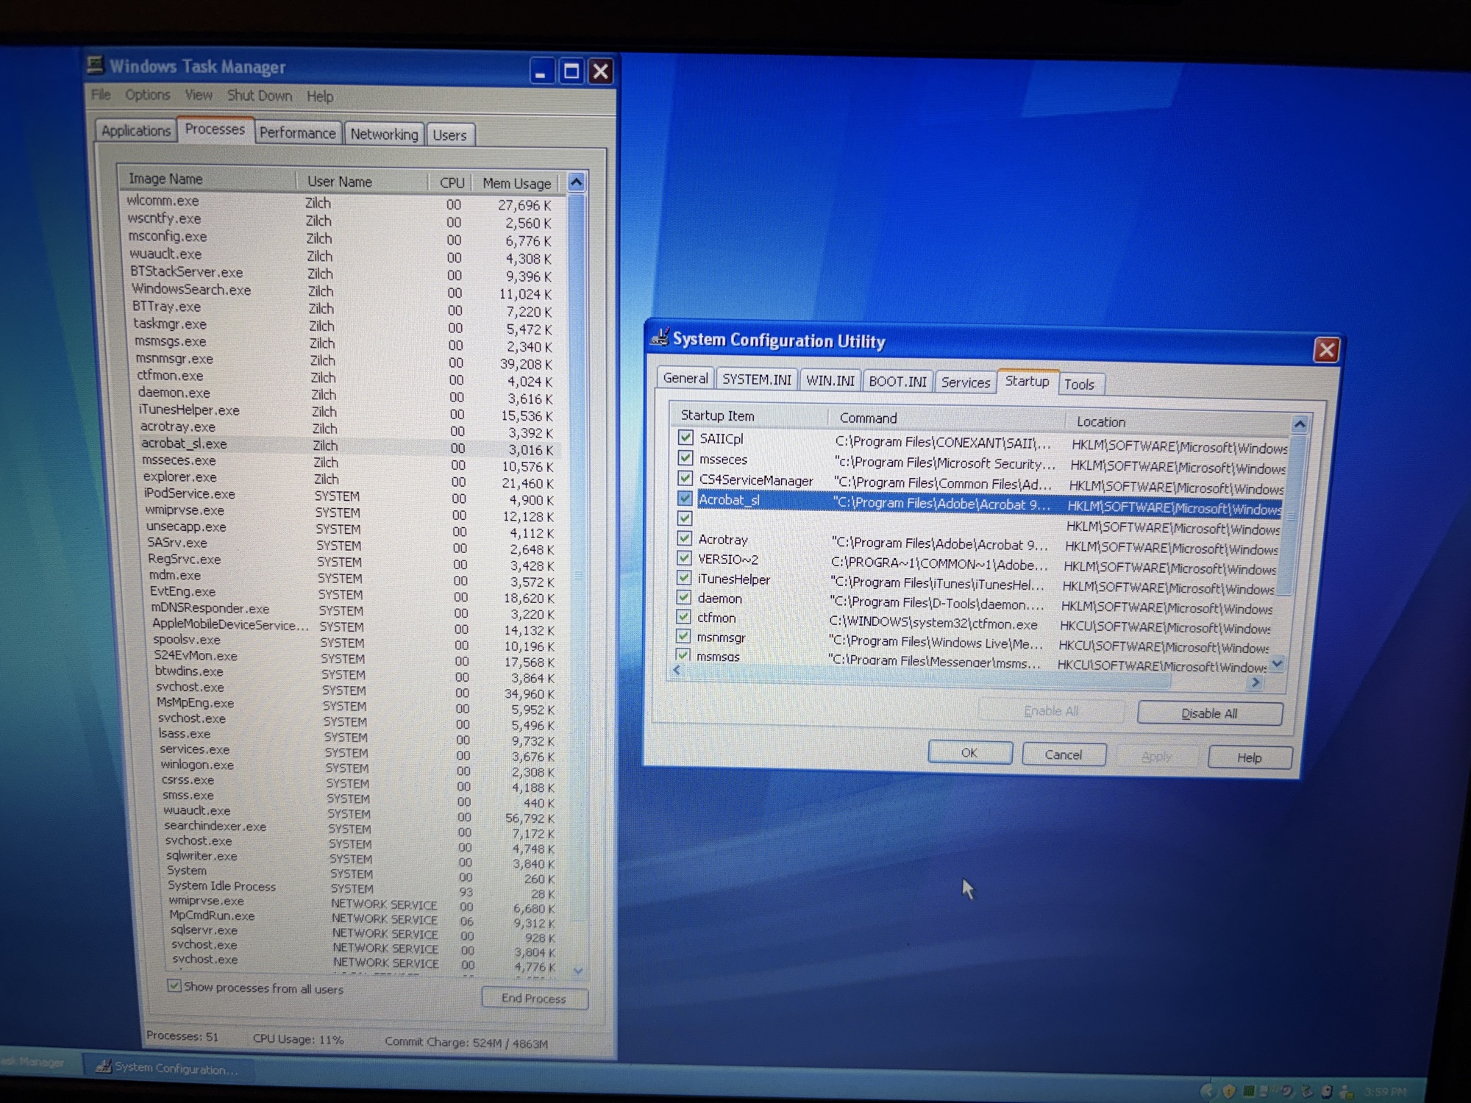1471x1103 pixels.
Task: Sort processes by Mem Usage column
Action: click(x=516, y=183)
